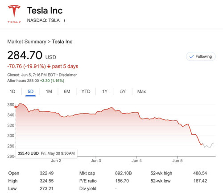Switch to the 1M chart range
The image size is (223, 195).
[x=49, y=91]
